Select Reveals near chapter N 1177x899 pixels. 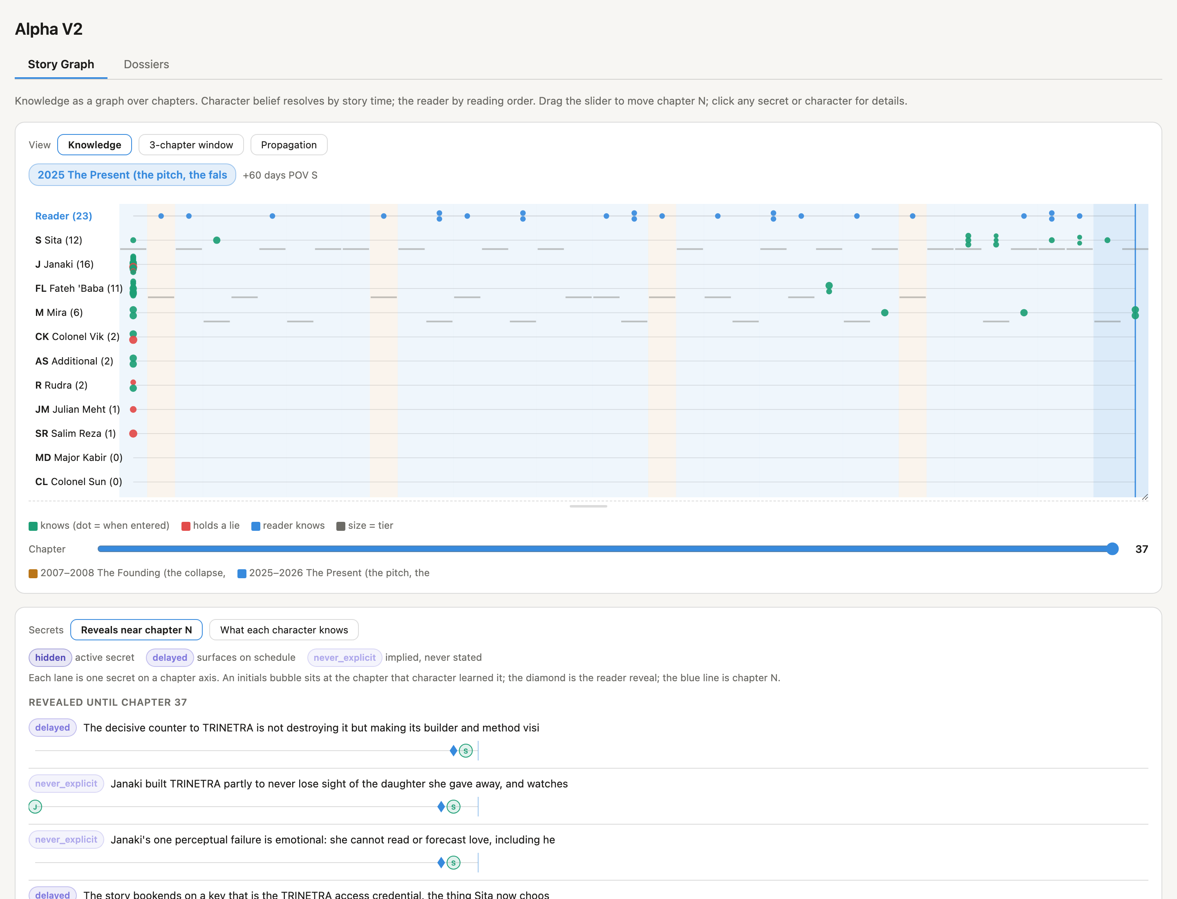point(136,630)
